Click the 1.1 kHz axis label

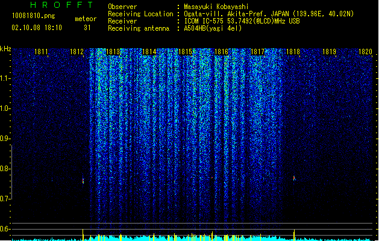(x=5, y=78)
